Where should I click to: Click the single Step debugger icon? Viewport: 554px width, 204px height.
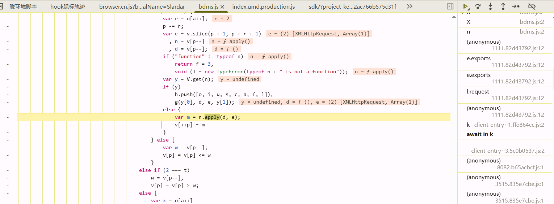[x=516, y=6]
